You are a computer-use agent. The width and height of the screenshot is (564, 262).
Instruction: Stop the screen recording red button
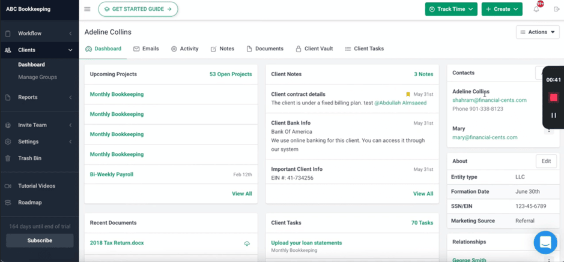[554, 98]
